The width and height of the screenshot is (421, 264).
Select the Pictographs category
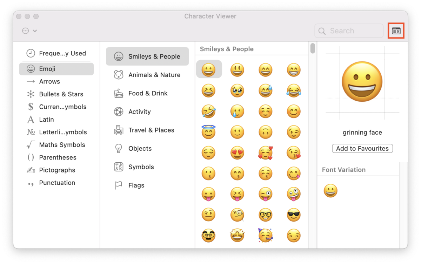(x=56, y=170)
